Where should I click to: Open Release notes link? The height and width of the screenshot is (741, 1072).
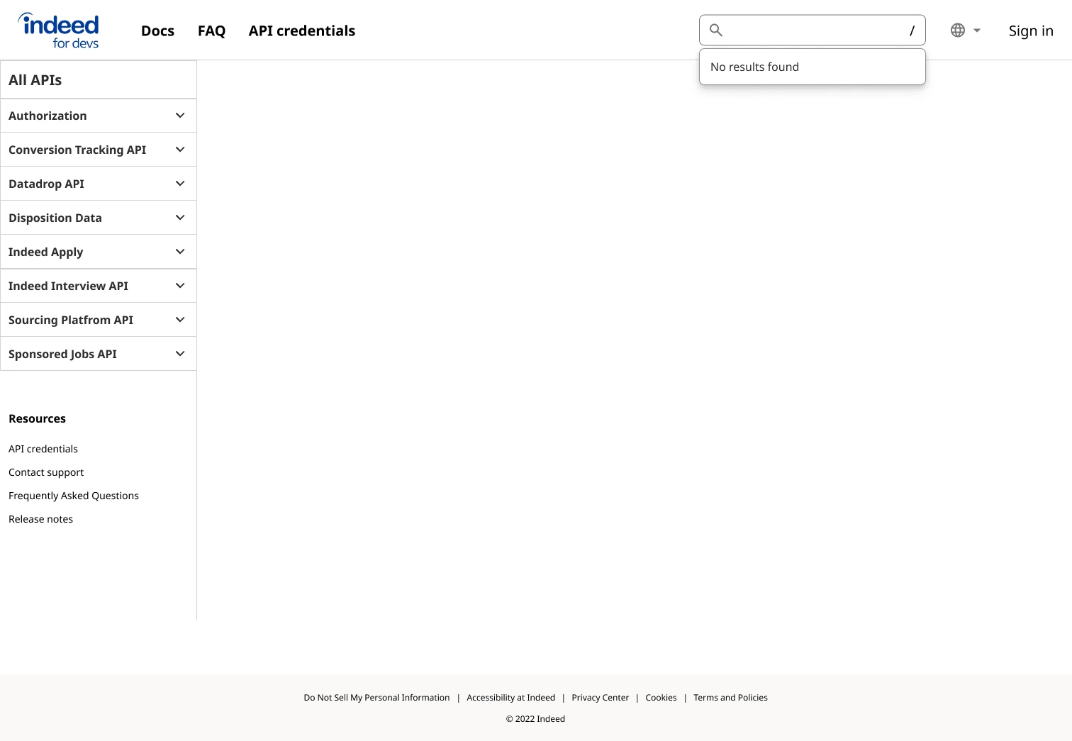pos(40,519)
